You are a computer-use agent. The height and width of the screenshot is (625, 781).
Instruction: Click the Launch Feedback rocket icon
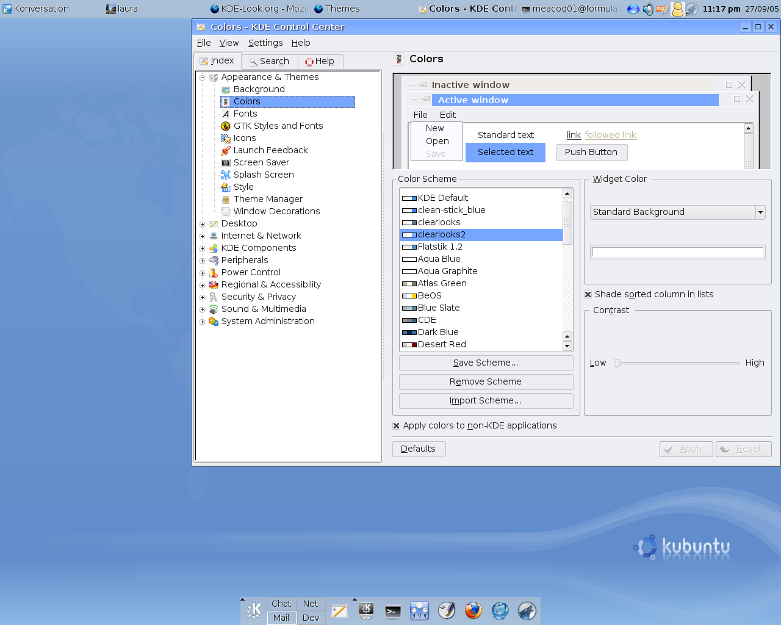[226, 150]
